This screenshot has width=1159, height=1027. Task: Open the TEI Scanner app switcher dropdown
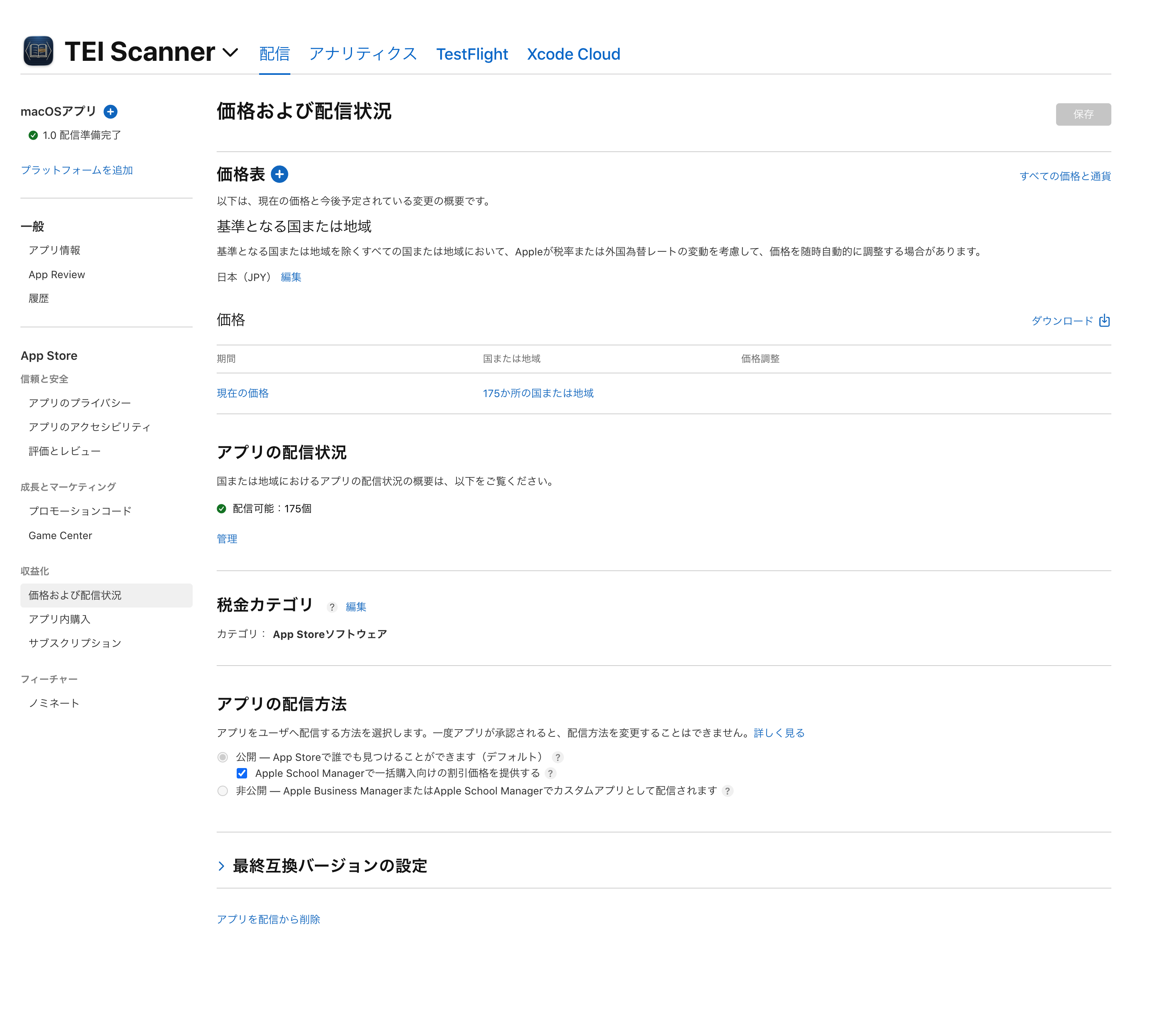click(230, 53)
